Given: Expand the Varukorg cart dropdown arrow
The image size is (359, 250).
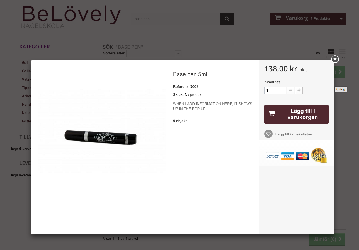Looking at the screenshot, I should tap(341, 19).
